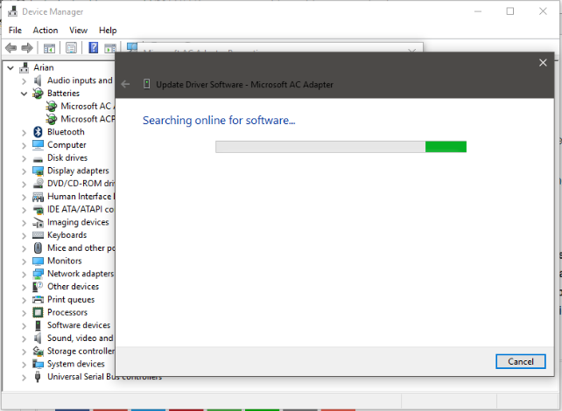Click the Monitors icon
The height and width of the screenshot is (411, 562).
pyautogui.click(x=38, y=261)
